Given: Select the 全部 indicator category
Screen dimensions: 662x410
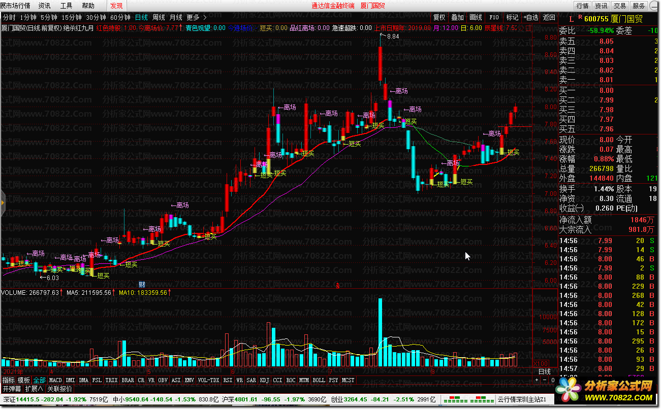Looking at the screenshot, I should click(x=40, y=380).
